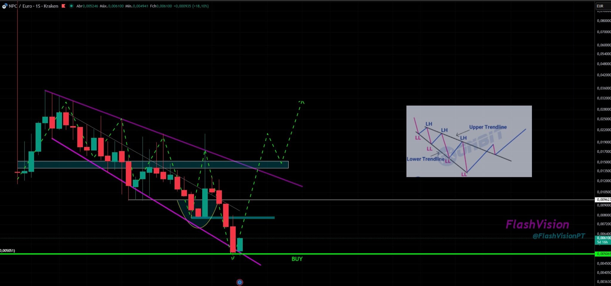The width and height of the screenshot is (611, 286).
Task: Click the red flag icon beside Kraken
Action: coord(63,6)
